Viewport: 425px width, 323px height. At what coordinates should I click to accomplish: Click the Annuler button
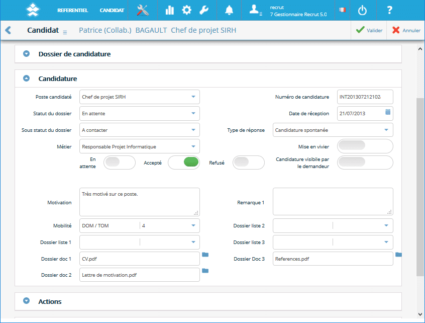pyautogui.click(x=406, y=30)
